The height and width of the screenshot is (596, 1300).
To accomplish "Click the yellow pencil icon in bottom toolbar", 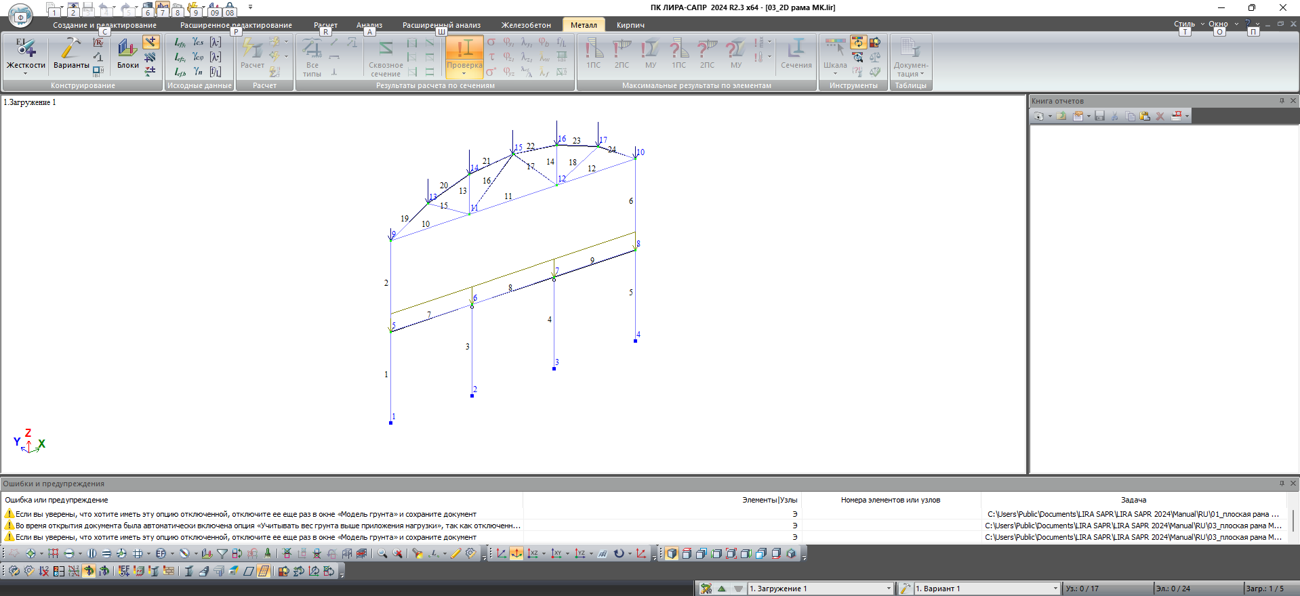I will click(455, 553).
